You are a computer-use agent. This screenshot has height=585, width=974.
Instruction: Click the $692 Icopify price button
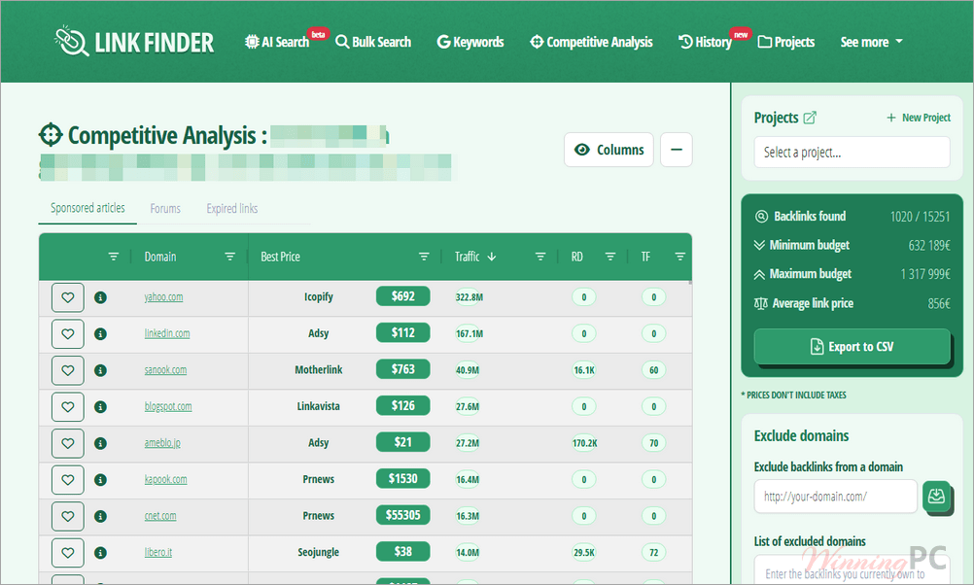403,296
